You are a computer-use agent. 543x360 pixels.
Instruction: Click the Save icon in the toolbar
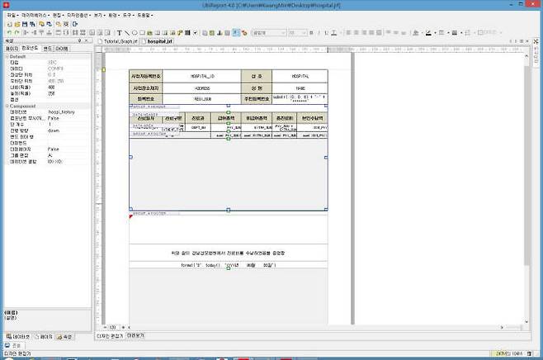(x=24, y=25)
